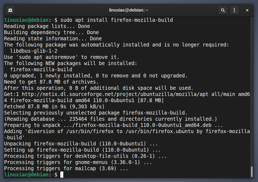This screenshot has height=182, width=258.
Task: Click the scrollbar track above the thumb
Action: 252,91
